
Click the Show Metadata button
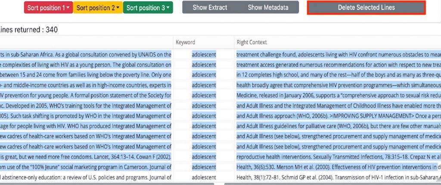[268, 8]
